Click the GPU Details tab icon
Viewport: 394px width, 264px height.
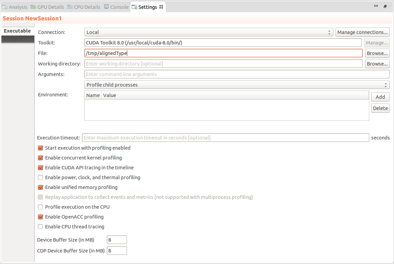pyautogui.click(x=33, y=7)
